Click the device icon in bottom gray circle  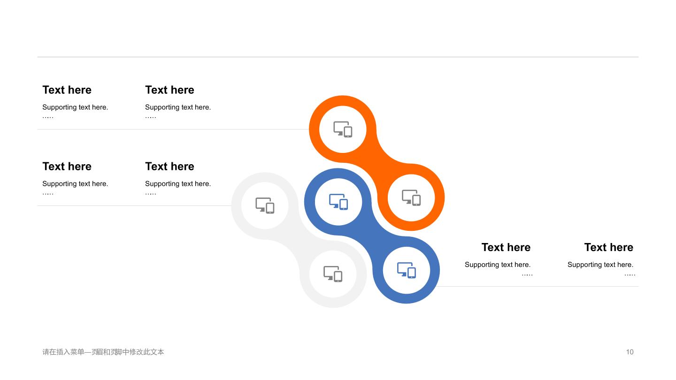coord(333,274)
